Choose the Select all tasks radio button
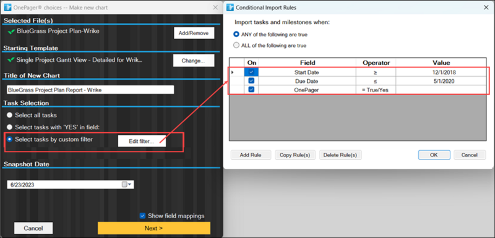Screen dimensions: 495x238 pos(10,116)
